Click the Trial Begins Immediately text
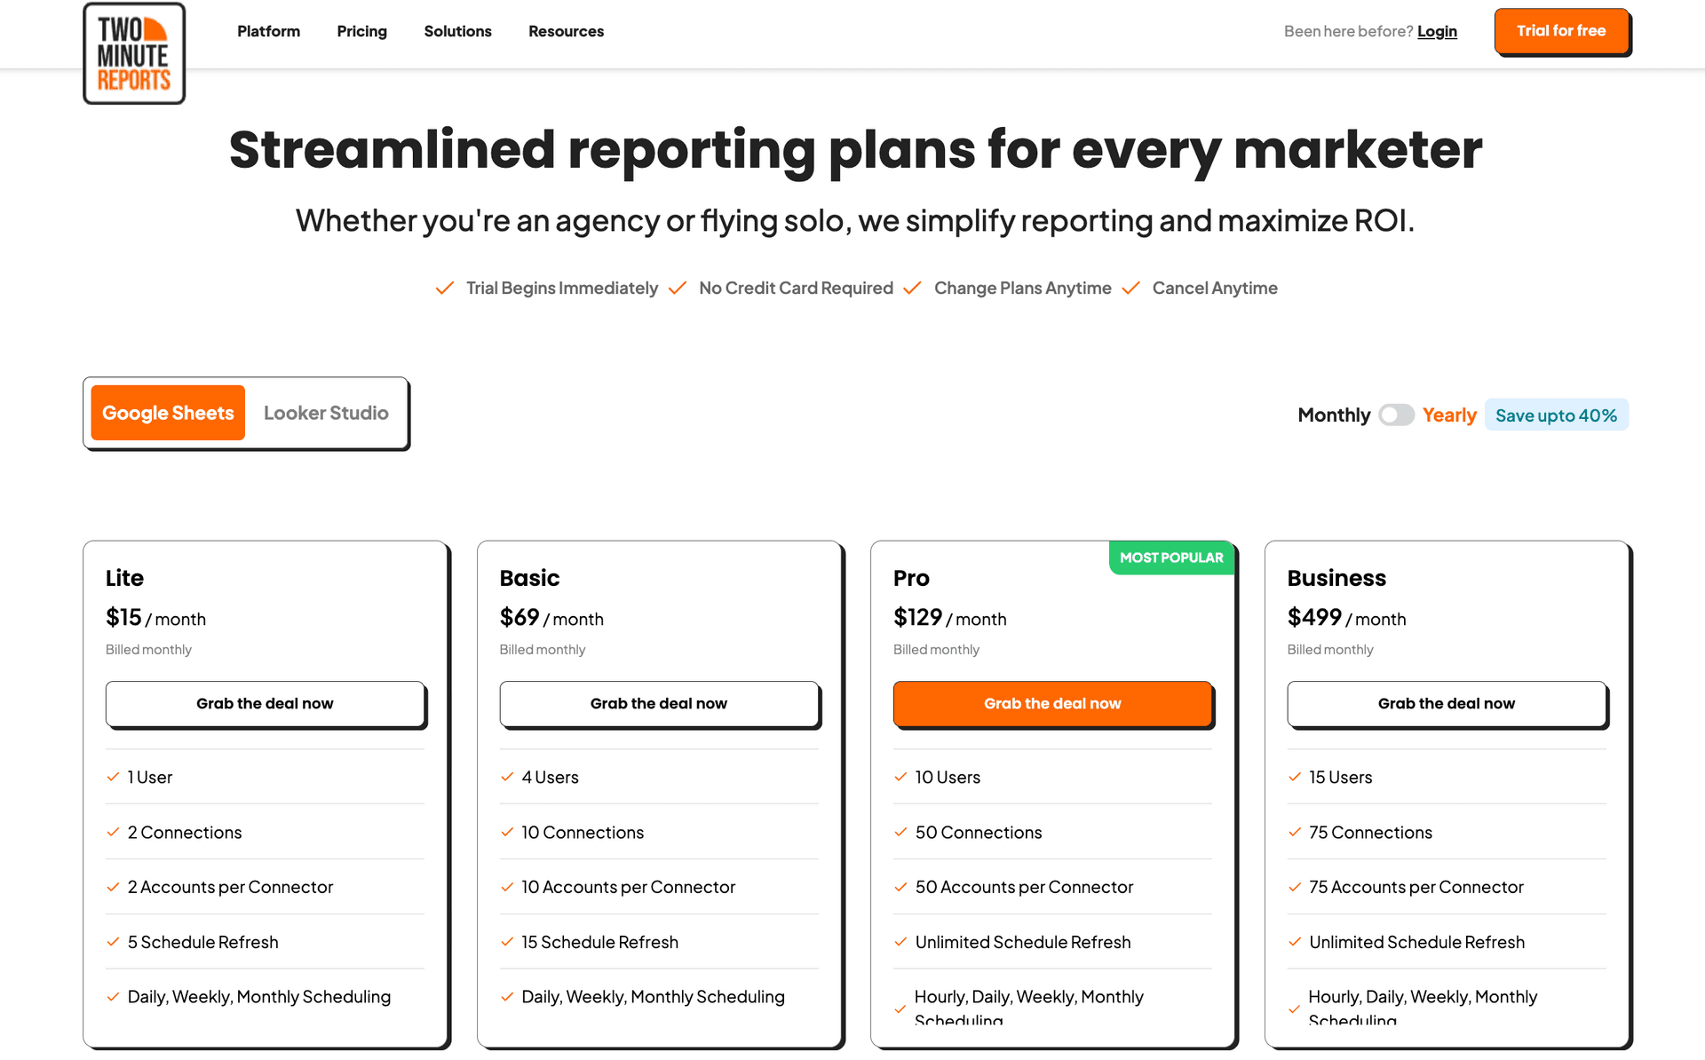This screenshot has height=1060, width=1705. (x=562, y=289)
